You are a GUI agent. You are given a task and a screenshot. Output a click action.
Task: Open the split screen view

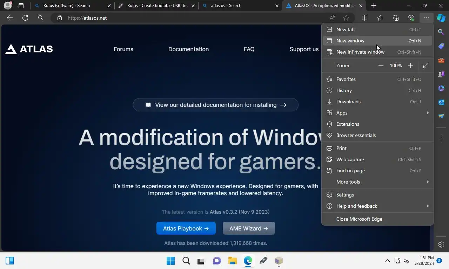pyautogui.click(x=365, y=18)
